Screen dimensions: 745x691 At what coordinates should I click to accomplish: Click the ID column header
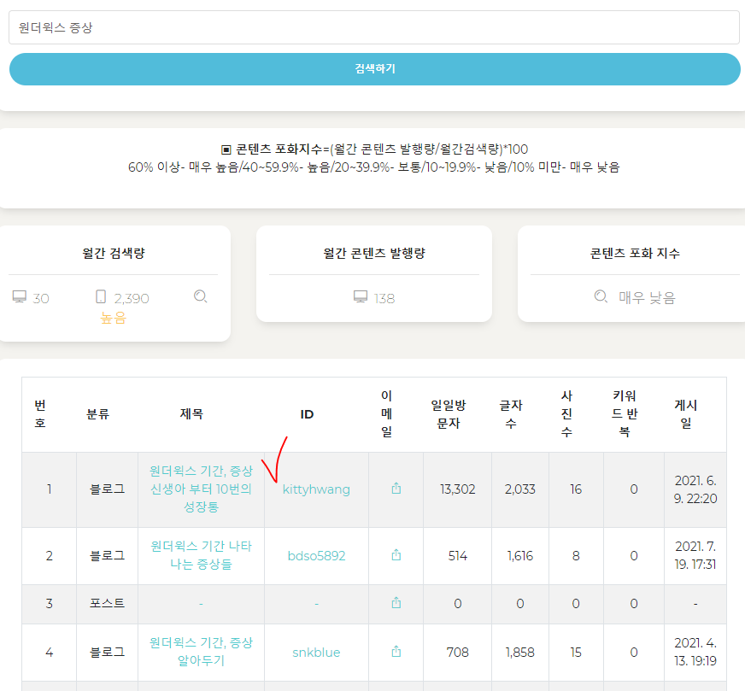(x=307, y=414)
